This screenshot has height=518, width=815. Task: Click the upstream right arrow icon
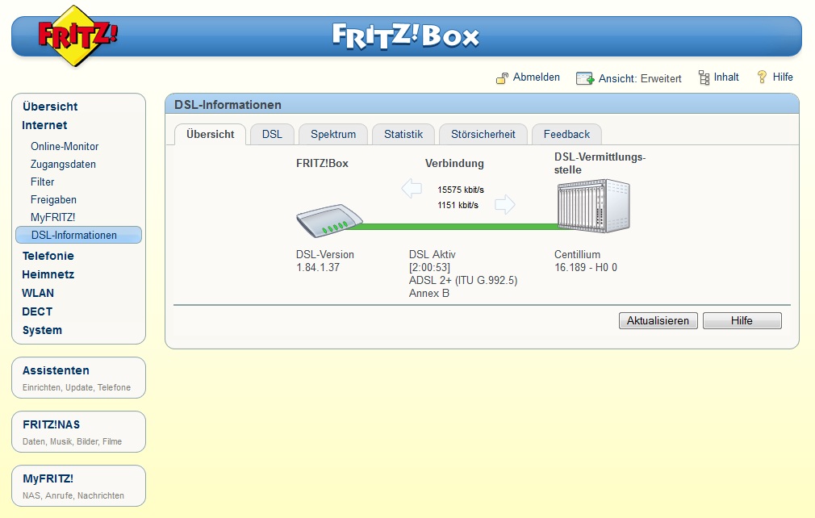click(504, 205)
